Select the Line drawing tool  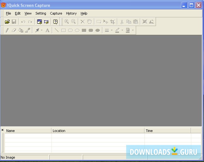[x=57, y=30]
